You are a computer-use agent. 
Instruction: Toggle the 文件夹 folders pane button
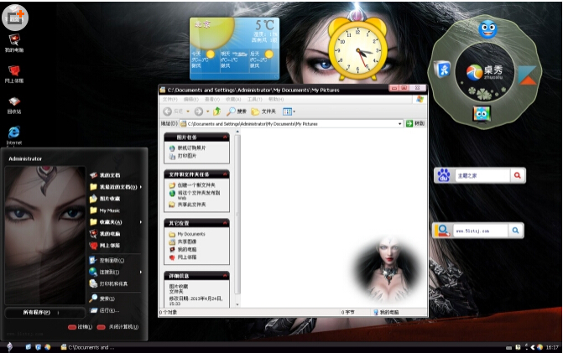(x=263, y=112)
